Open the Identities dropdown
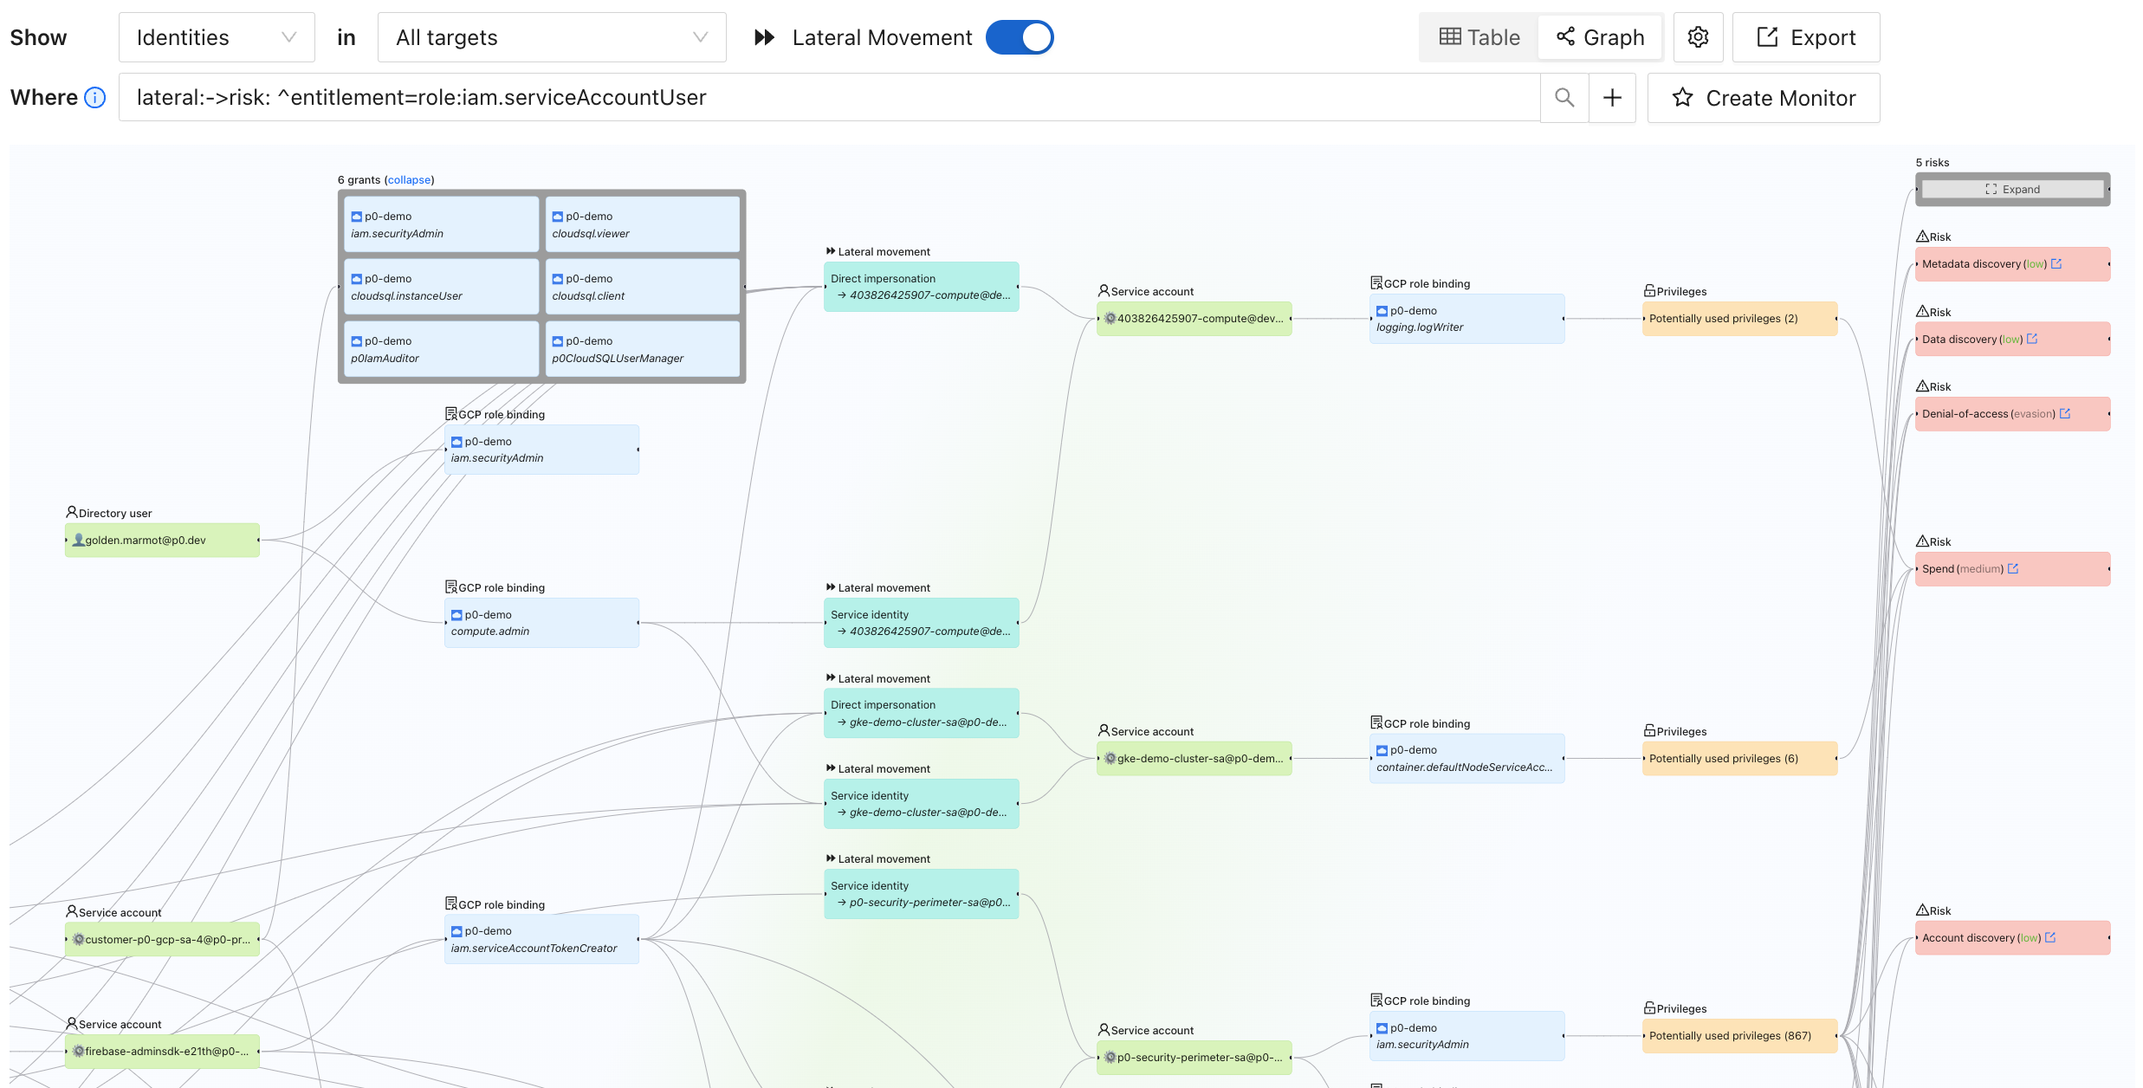The width and height of the screenshot is (2143, 1088). pos(217,37)
